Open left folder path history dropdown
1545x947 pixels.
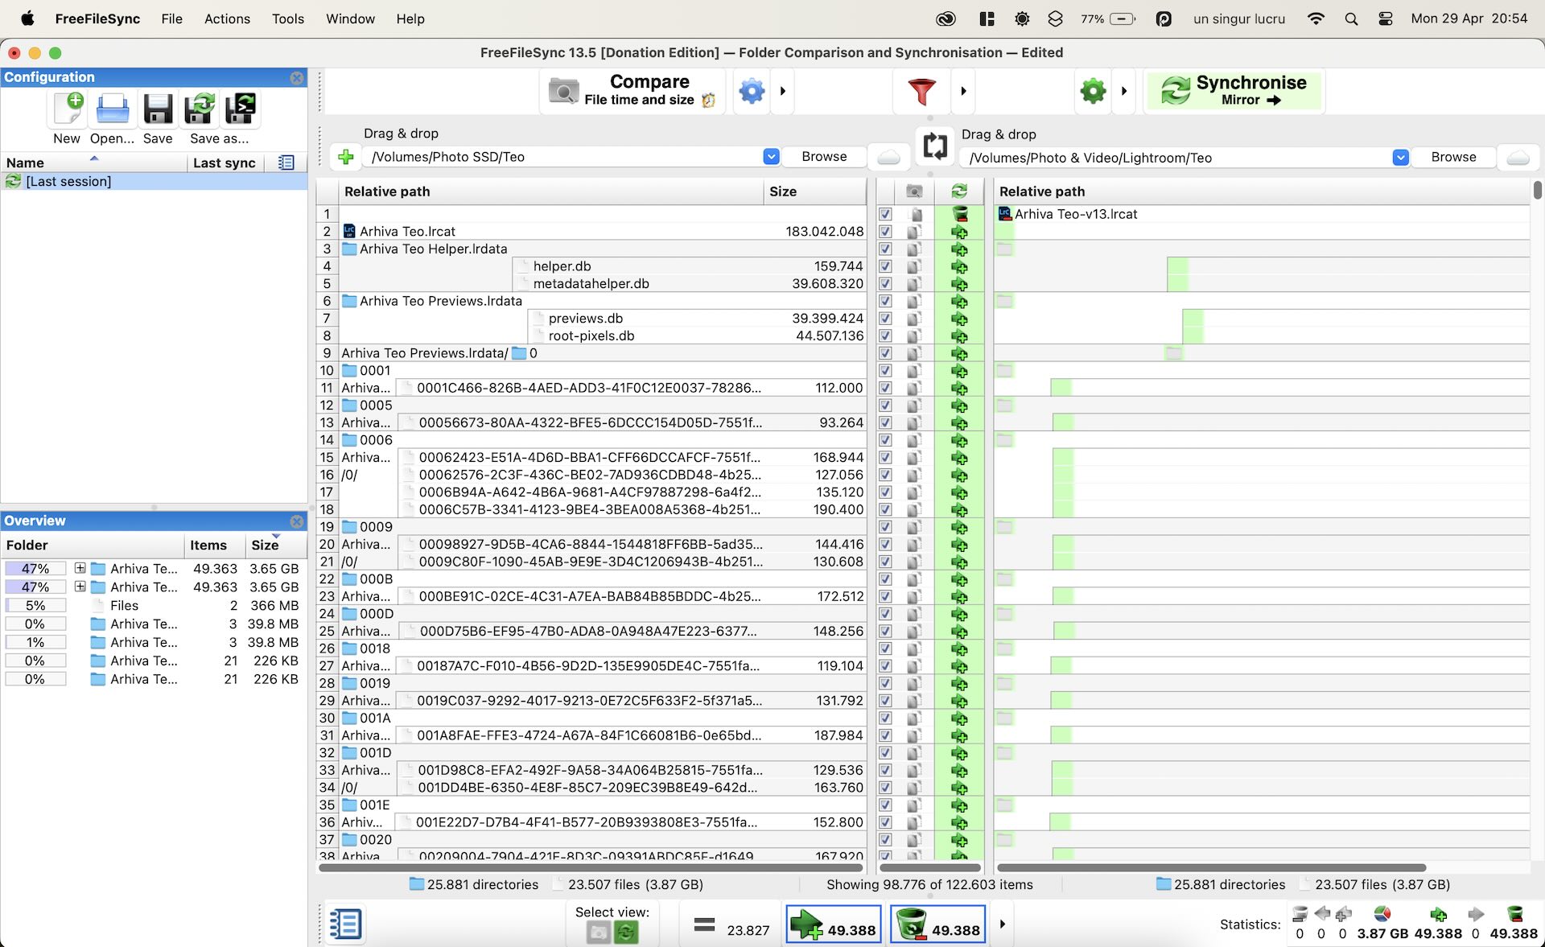pyautogui.click(x=771, y=157)
